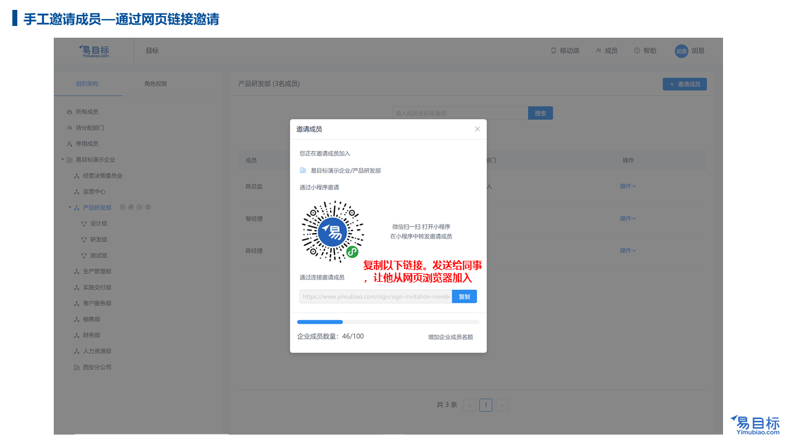Image resolution: width=791 pixels, height=445 pixels.
Task: Click the 邀请成员 button at top right
Action: (x=685, y=84)
